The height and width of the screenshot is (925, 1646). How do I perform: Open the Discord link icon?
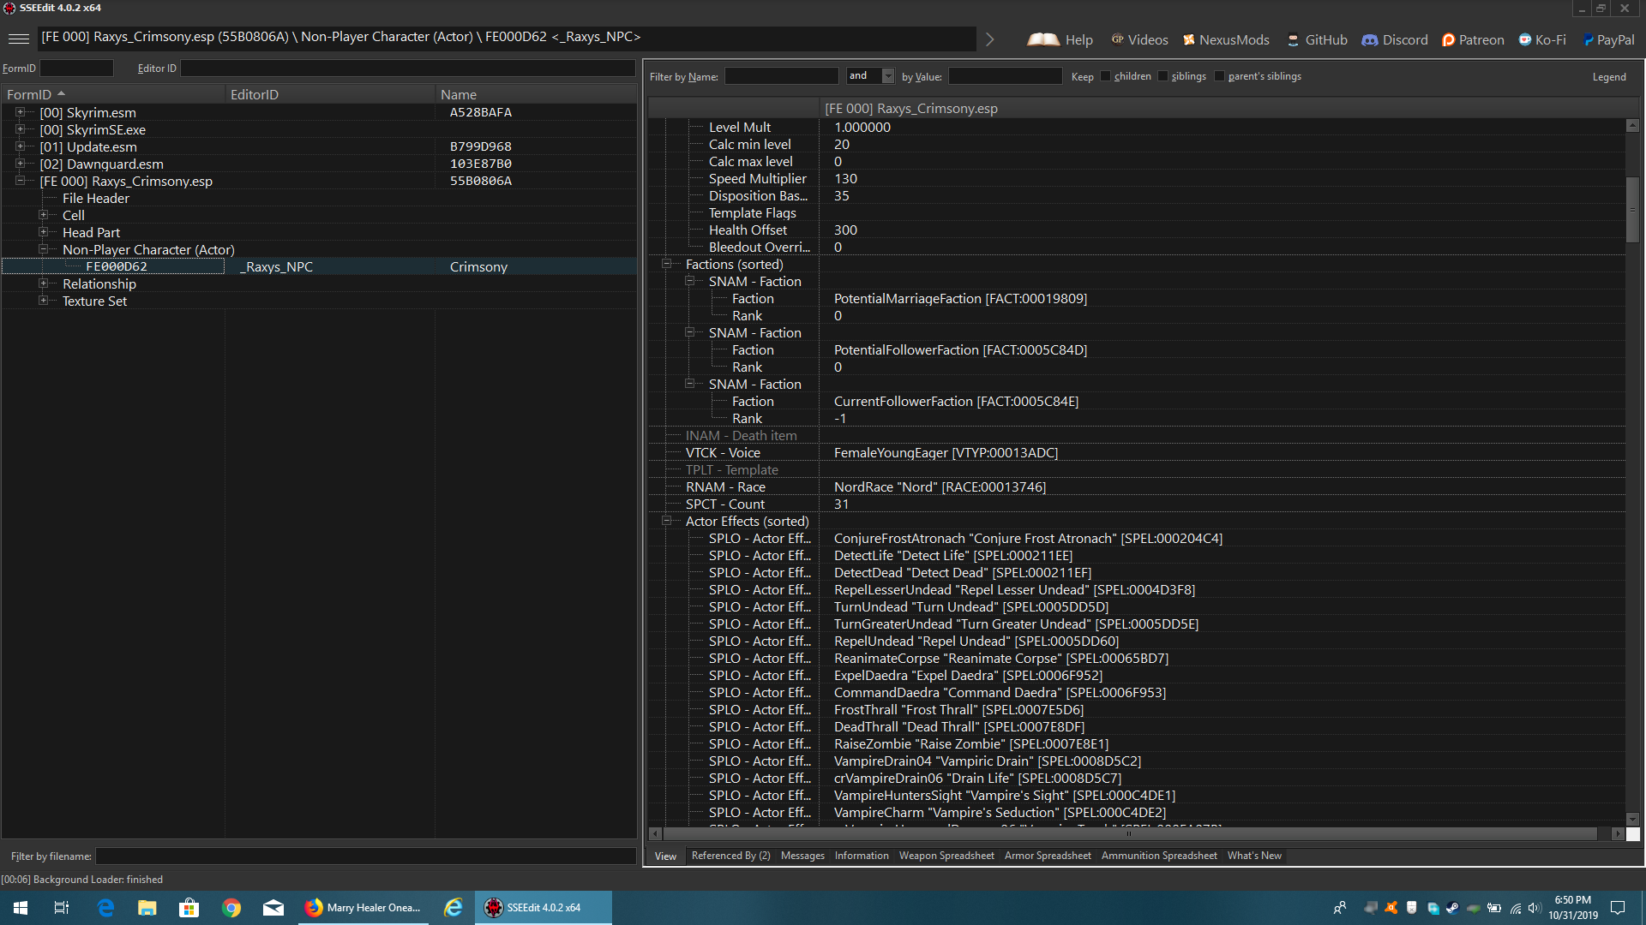(1370, 39)
